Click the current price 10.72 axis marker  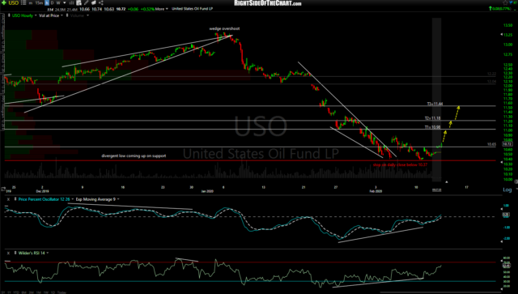point(507,144)
